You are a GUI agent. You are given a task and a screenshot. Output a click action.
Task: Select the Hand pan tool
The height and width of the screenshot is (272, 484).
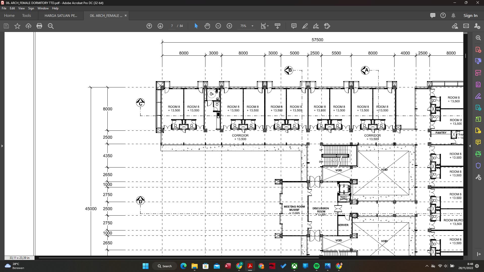207,26
